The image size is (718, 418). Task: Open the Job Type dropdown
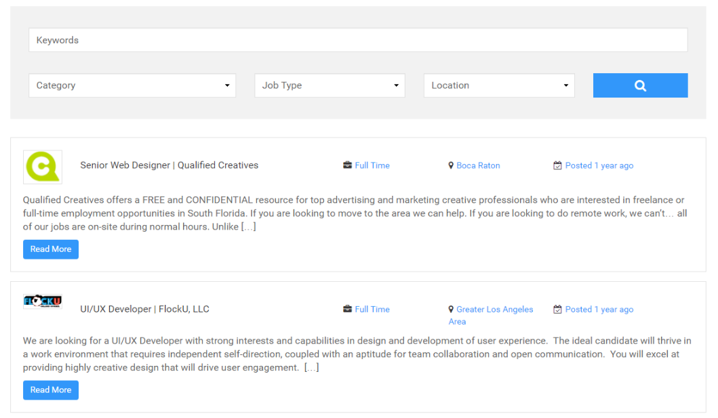point(329,85)
